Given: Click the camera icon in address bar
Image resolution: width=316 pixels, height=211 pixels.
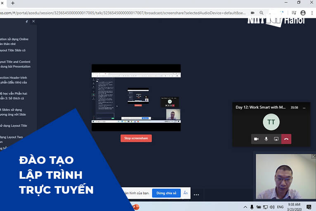Looking at the screenshot, I should (252, 13).
